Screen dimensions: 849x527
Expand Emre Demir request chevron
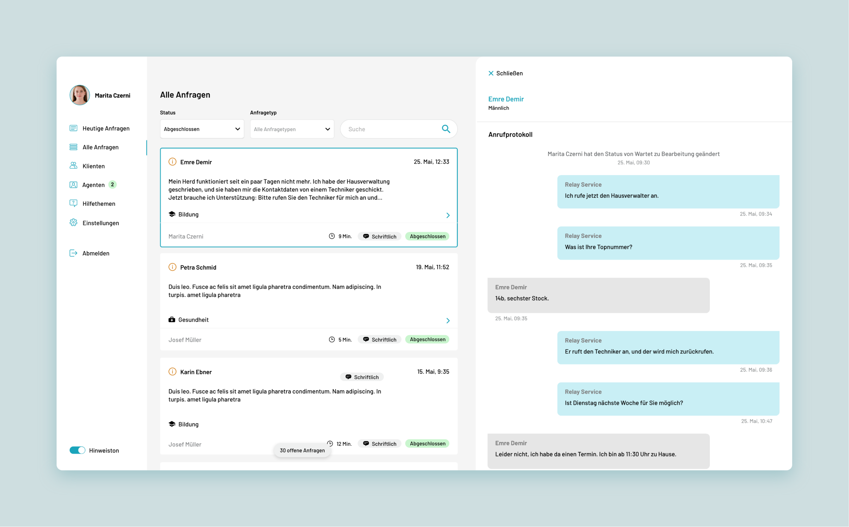(448, 215)
